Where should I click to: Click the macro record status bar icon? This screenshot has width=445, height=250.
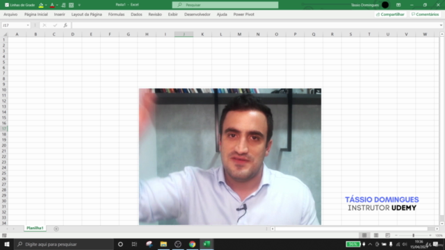pyautogui.click(x=4, y=235)
